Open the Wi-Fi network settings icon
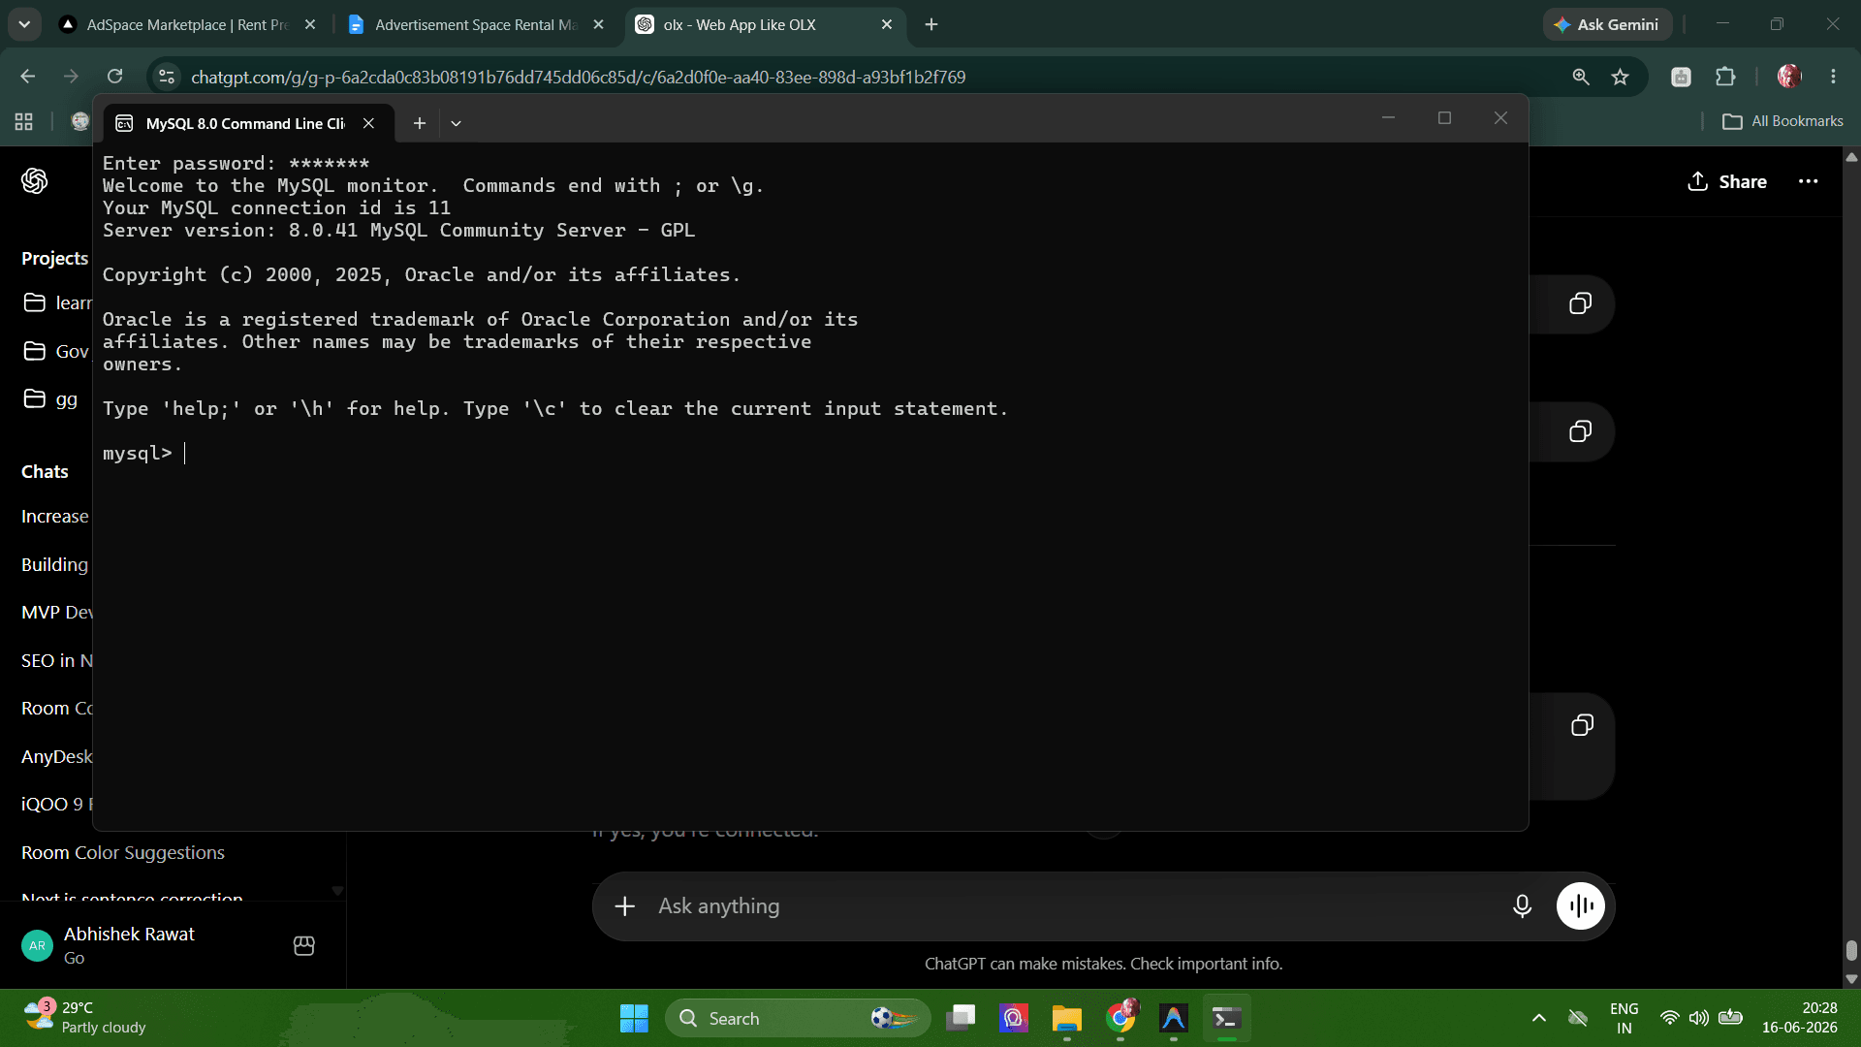The width and height of the screenshot is (1861, 1047). pos(1669,1019)
